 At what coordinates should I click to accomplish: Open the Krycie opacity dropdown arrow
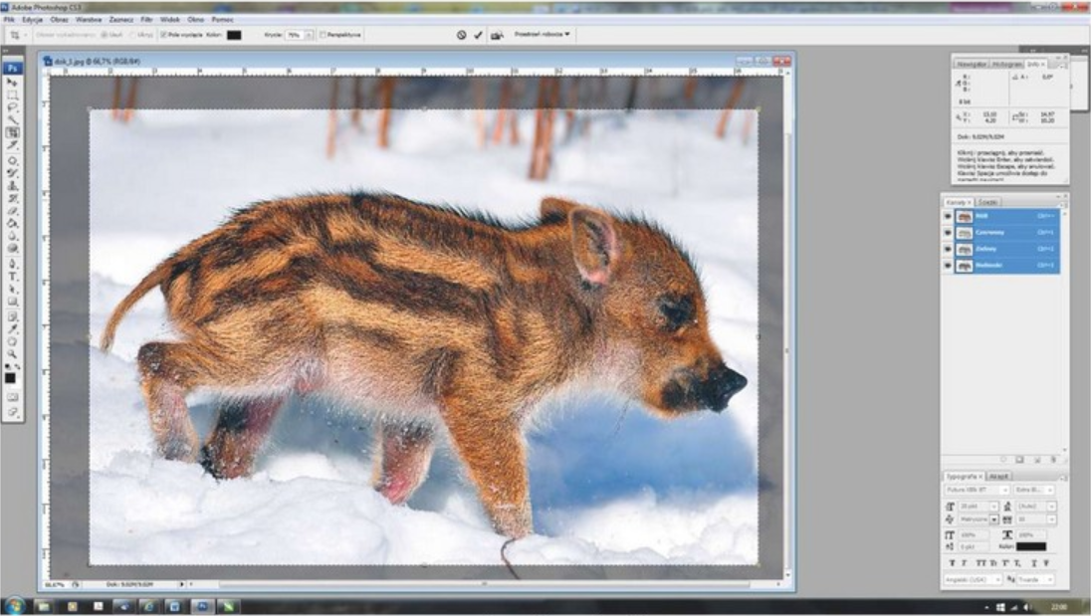tap(308, 35)
